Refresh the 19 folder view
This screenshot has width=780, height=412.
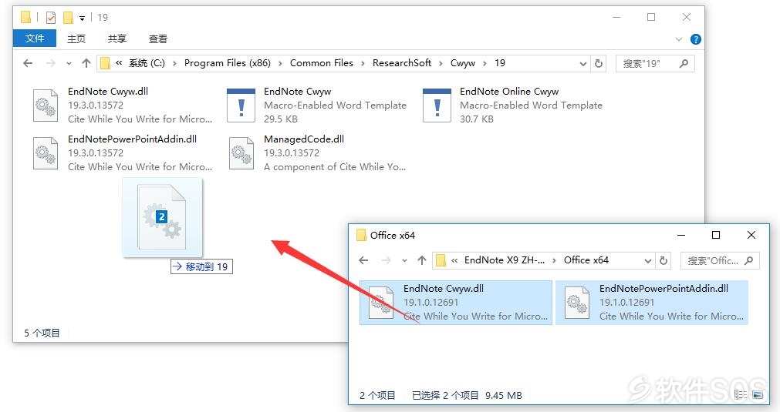[599, 64]
